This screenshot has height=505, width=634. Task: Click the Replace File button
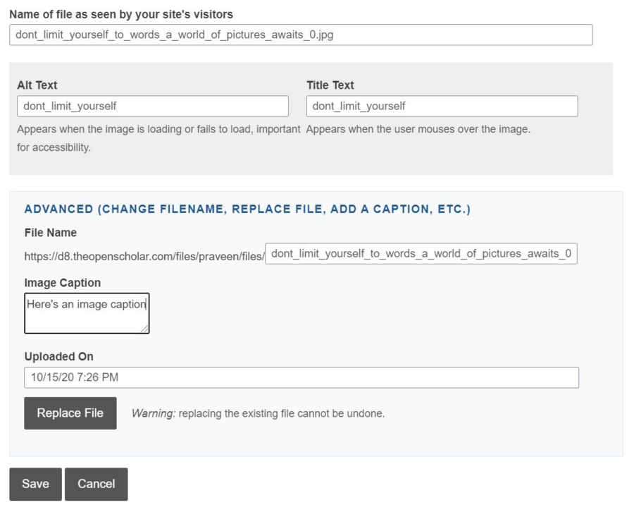pos(70,413)
